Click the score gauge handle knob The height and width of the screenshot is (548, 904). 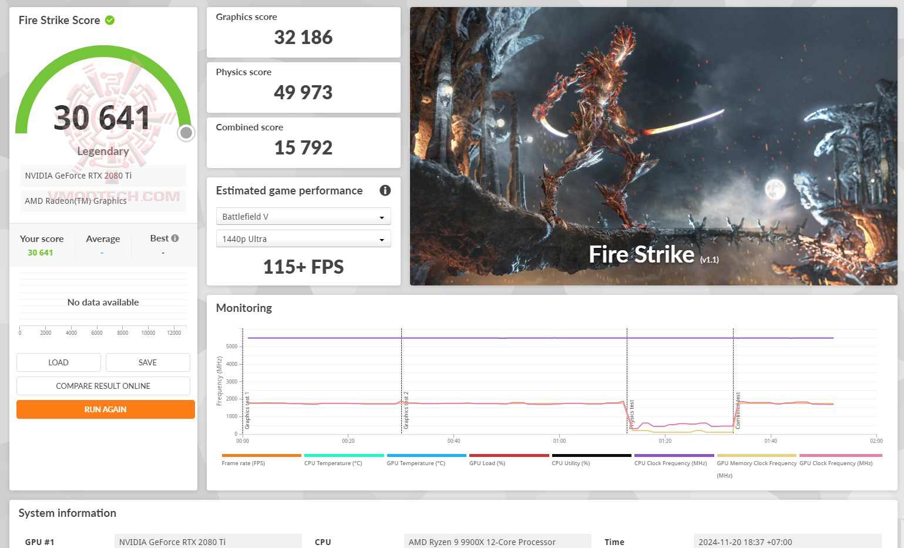tap(186, 133)
